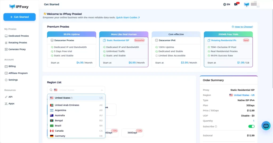Choose United Arab Emirates region
The width and height of the screenshot is (273, 143).
click(76, 105)
